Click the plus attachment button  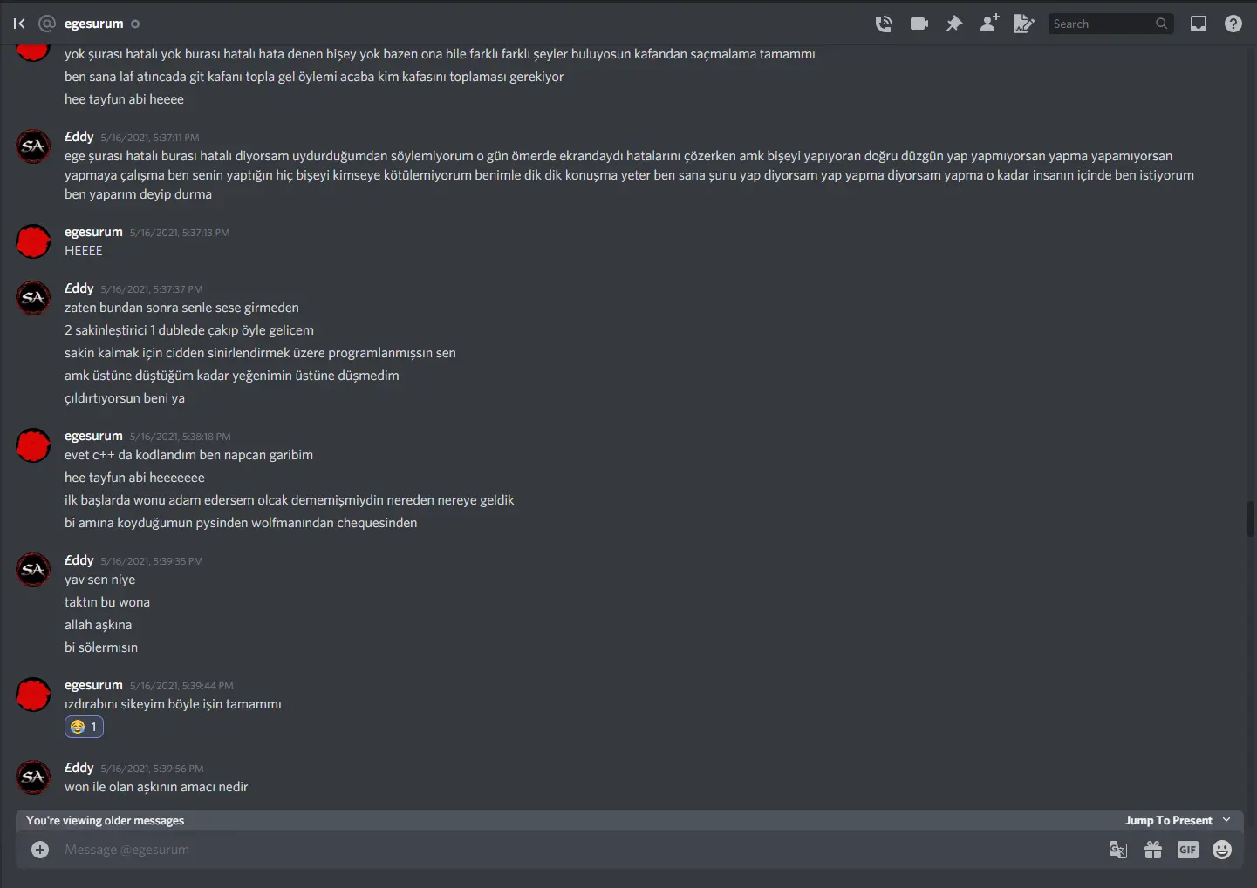[x=40, y=850]
